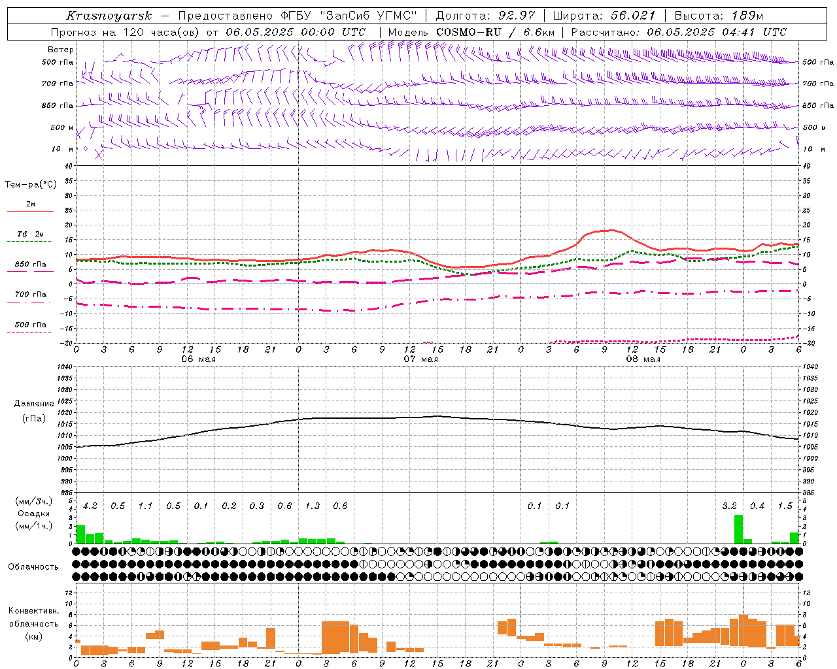Click the Krasnoyarsk station name in header
Image resolution: width=837 pixels, height=669 pixels.
coord(109,16)
